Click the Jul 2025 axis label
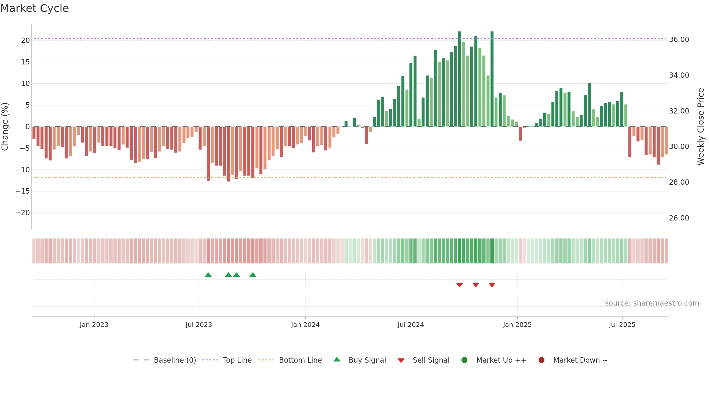 point(622,325)
